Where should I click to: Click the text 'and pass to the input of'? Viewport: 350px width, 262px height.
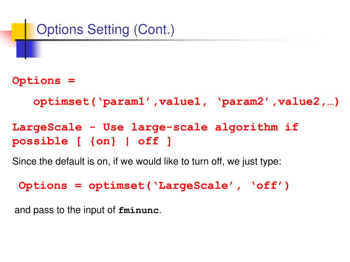tap(65, 210)
